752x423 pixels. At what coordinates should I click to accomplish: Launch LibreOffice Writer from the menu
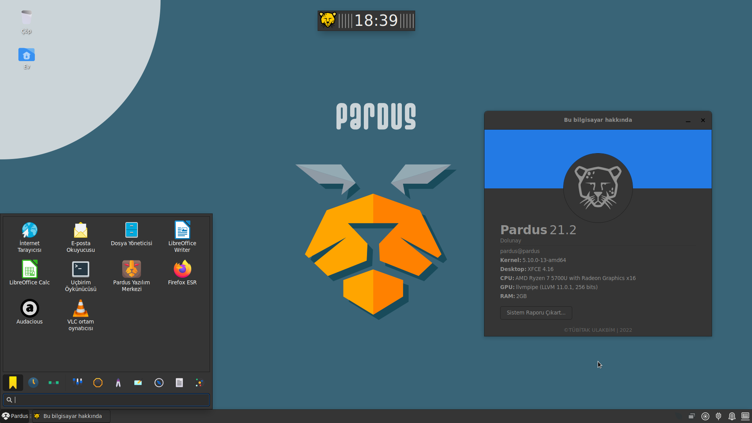point(182,237)
